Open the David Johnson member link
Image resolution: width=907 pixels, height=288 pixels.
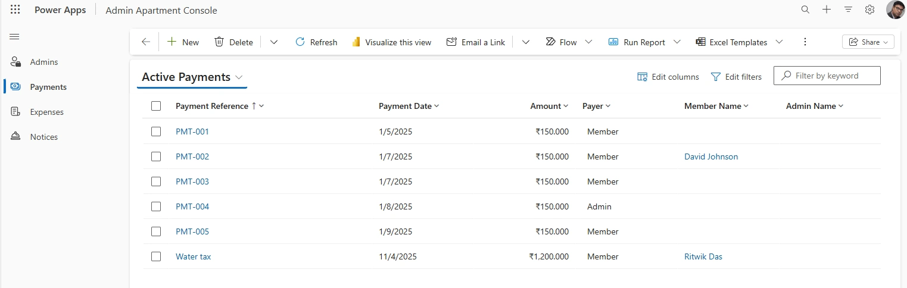711,156
